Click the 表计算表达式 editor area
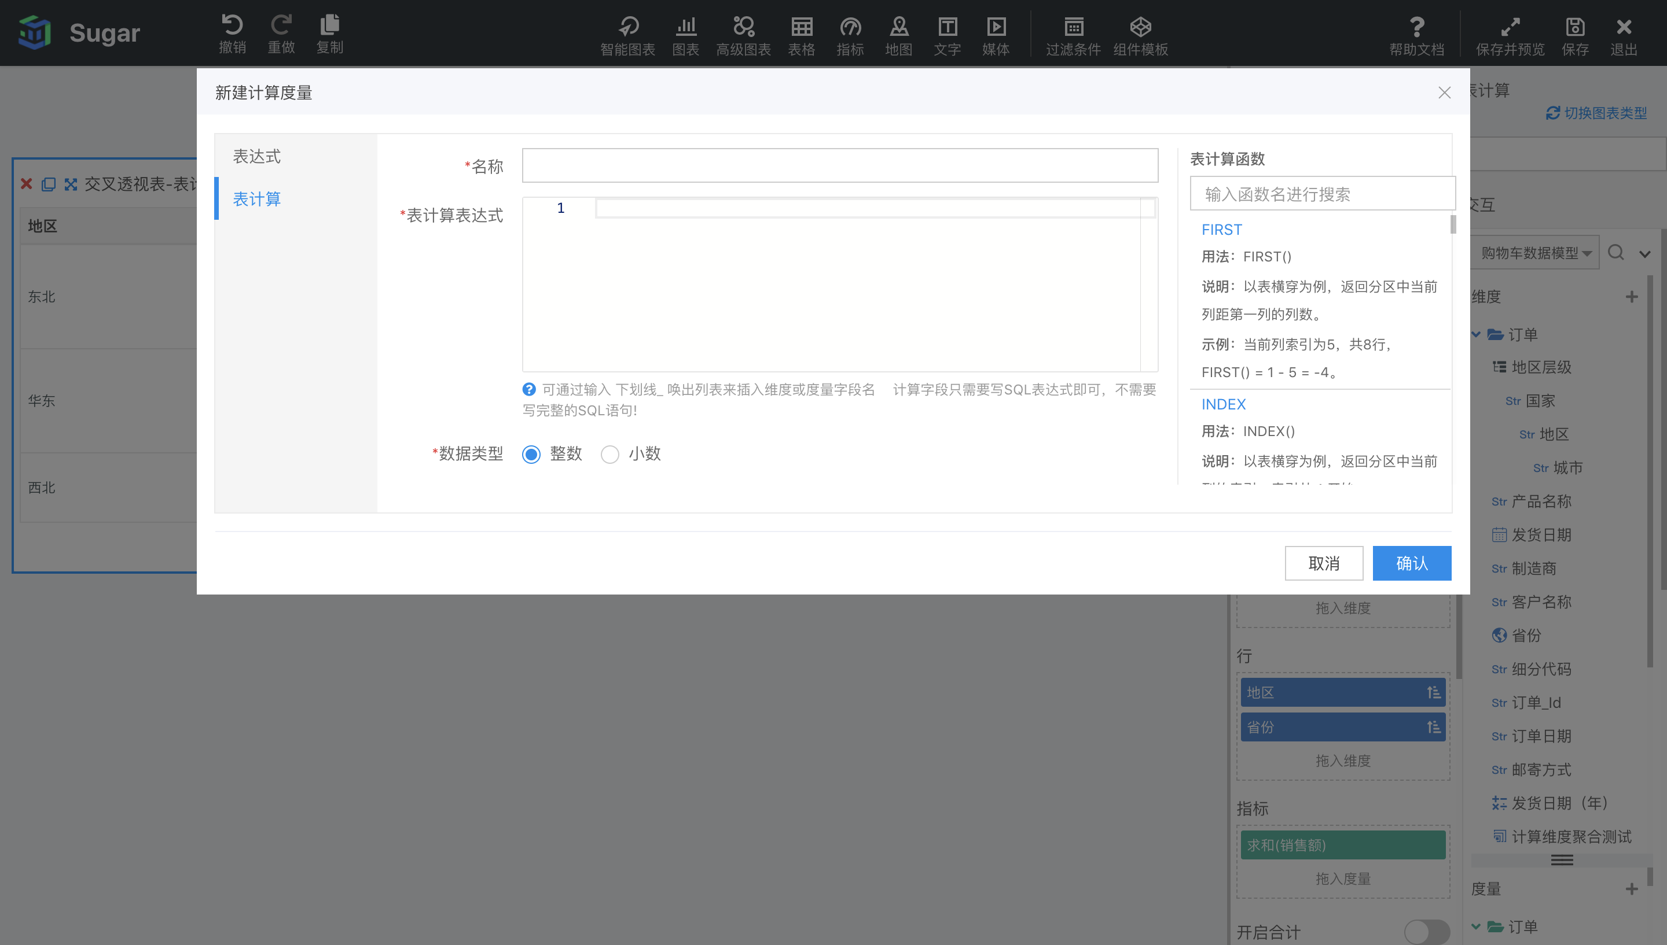 pyautogui.click(x=840, y=285)
